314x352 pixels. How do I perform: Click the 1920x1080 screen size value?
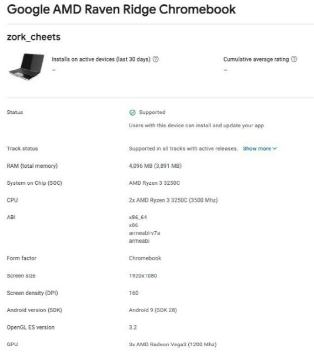(x=143, y=276)
